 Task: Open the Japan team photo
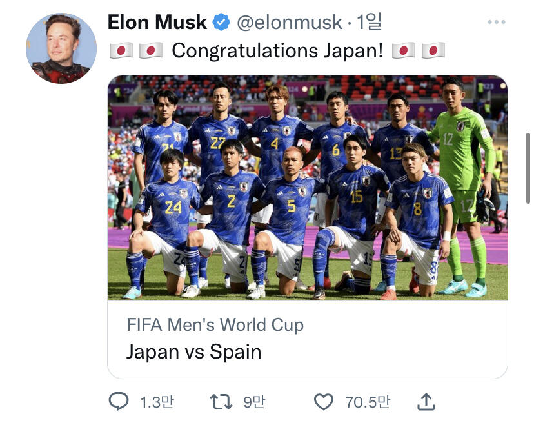click(307, 188)
